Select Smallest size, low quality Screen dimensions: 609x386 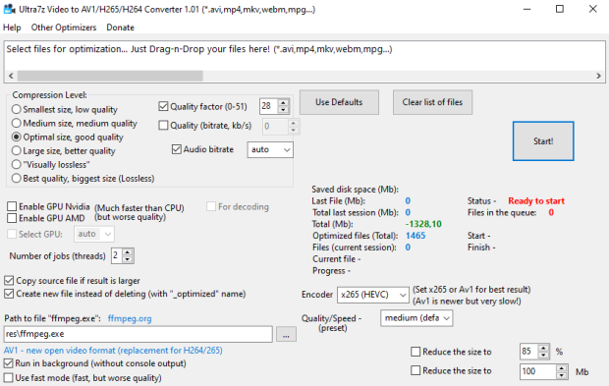point(65,109)
